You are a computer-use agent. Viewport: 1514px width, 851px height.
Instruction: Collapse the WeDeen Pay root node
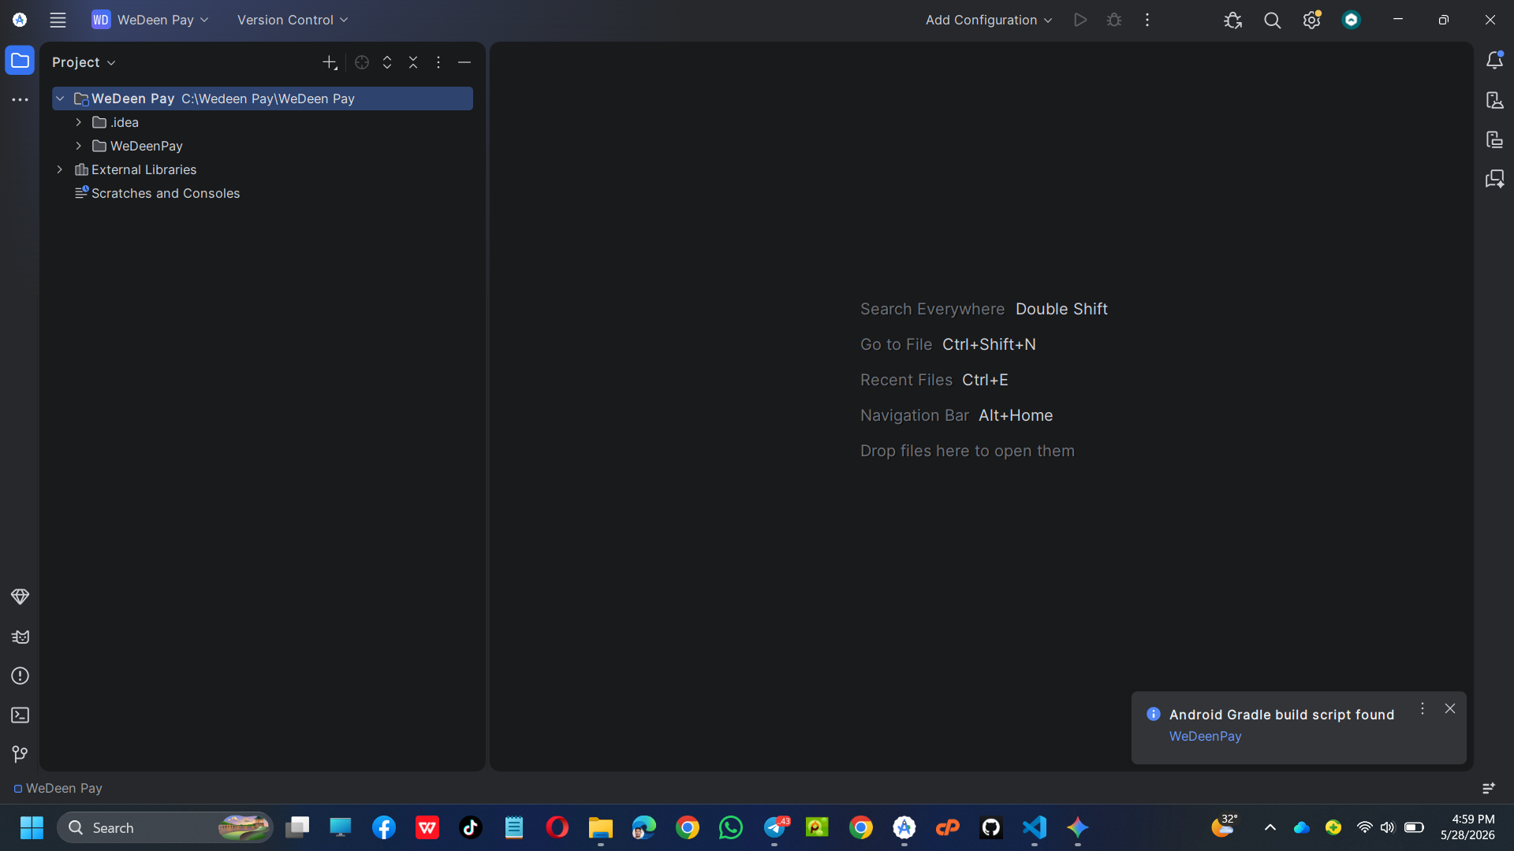click(x=60, y=98)
